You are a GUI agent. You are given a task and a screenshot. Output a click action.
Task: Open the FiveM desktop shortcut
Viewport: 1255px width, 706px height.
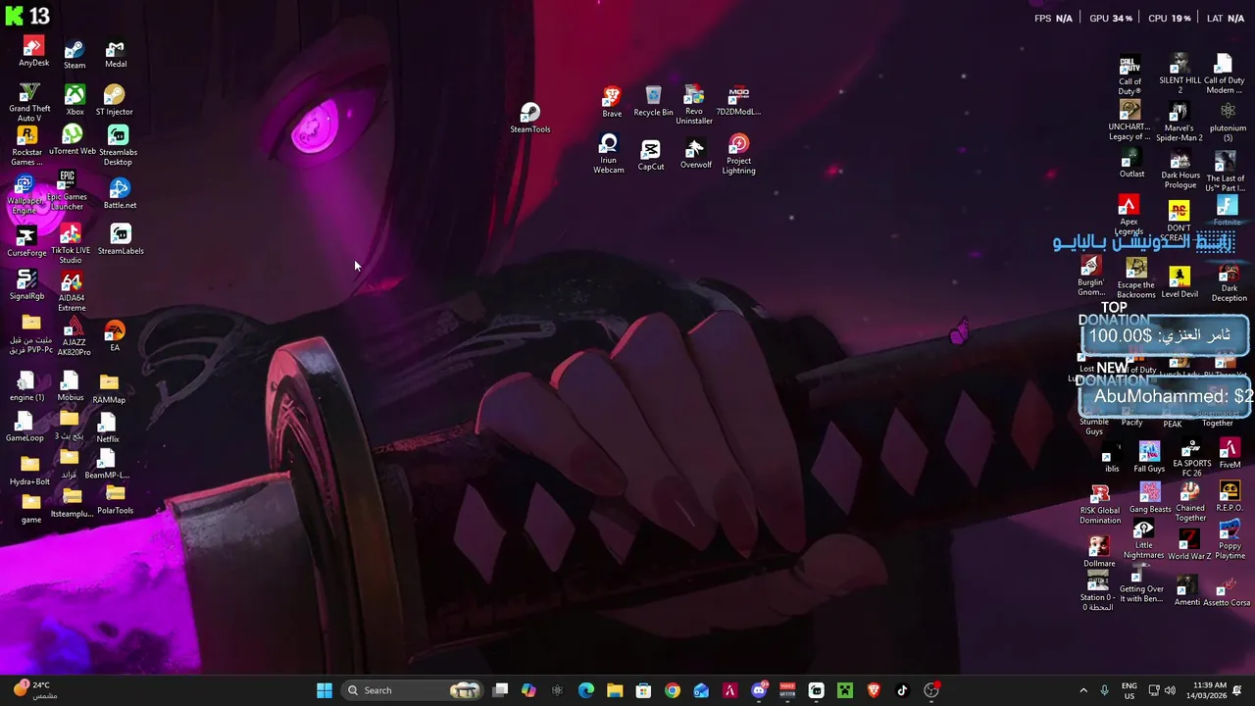click(1230, 454)
